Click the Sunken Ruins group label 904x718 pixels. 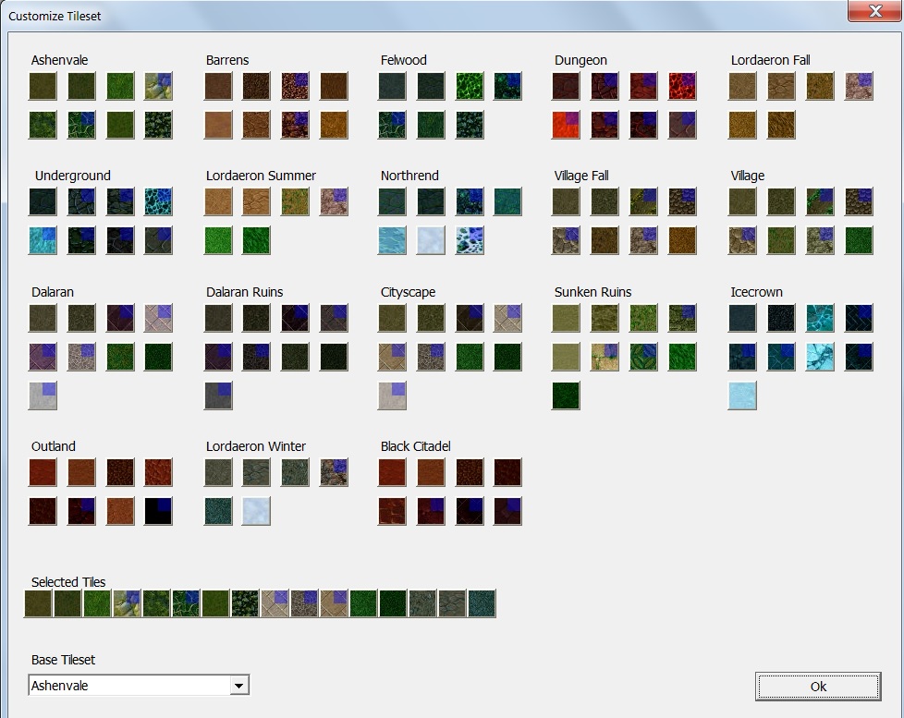[592, 292]
